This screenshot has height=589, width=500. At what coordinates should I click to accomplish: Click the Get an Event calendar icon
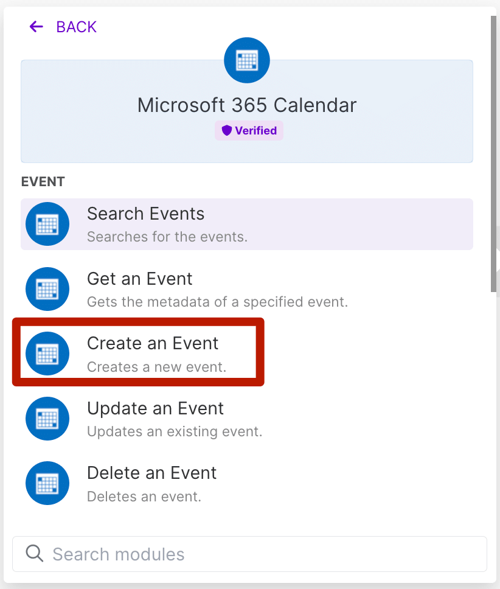click(47, 289)
